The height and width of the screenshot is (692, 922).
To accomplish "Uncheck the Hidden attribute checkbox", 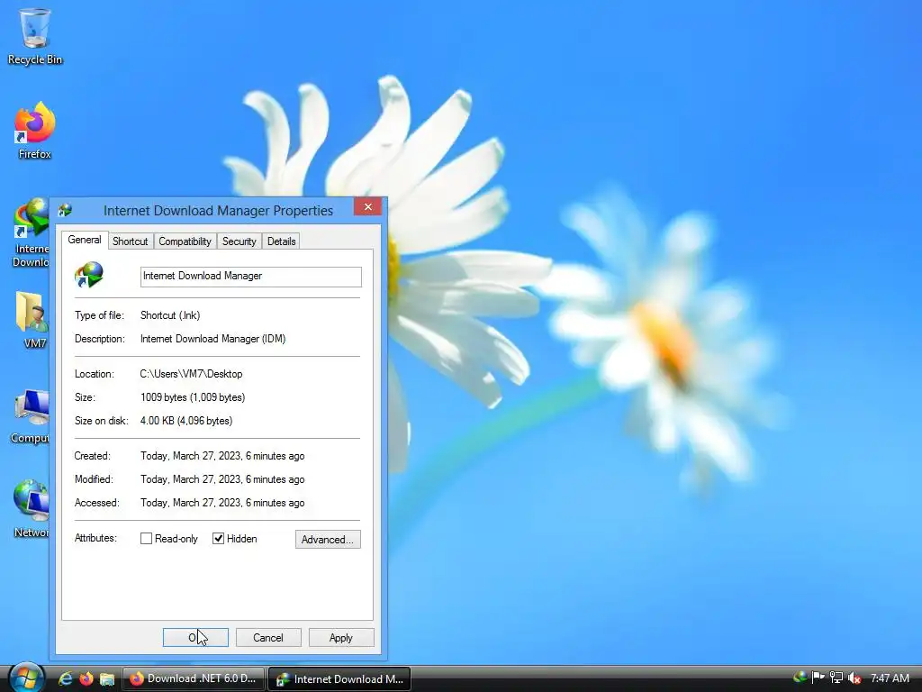I will click(x=218, y=539).
